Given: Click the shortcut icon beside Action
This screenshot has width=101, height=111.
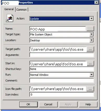Looking at the screenshot, I should 9,18.
